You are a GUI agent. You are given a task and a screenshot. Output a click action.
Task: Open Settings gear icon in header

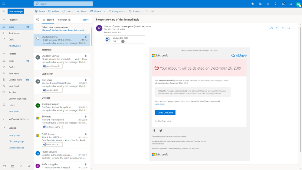268,4
